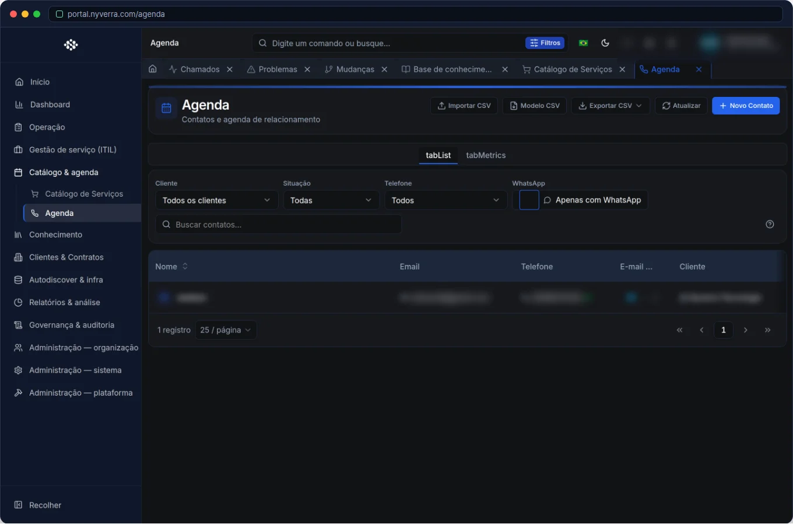
Task: Open the Filtros button in search bar
Action: click(x=545, y=43)
